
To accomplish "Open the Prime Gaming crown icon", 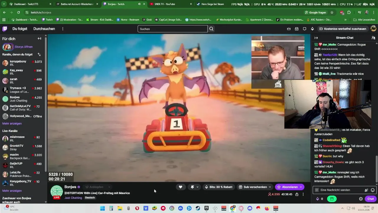I will tap(289, 29).
